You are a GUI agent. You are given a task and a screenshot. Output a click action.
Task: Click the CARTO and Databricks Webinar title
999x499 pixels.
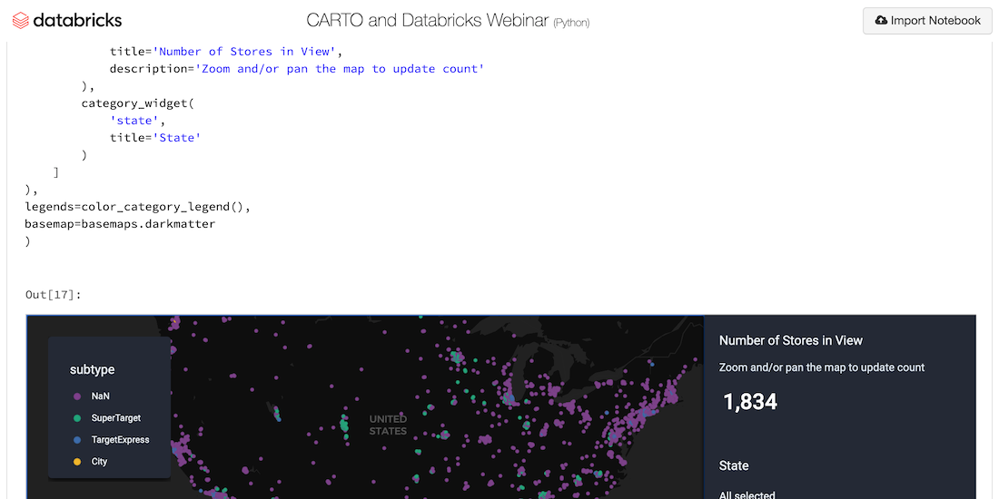pos(427,20)
